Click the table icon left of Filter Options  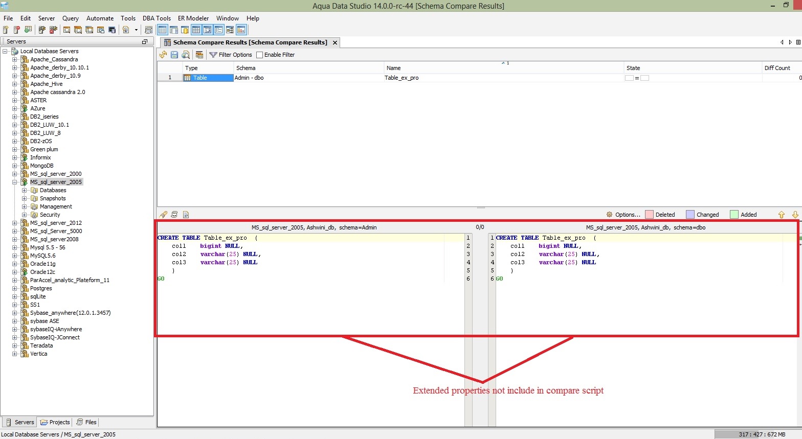(199, 55)
